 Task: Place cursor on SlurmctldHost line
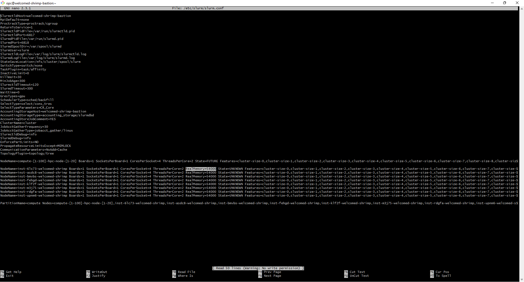click(x=35, y=16)
